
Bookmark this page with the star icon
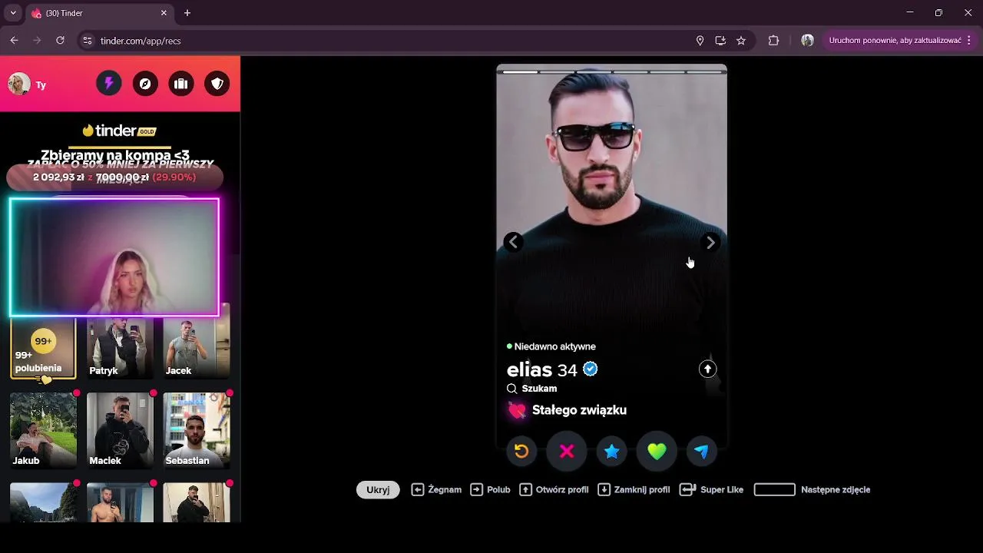tap(741, 41)
